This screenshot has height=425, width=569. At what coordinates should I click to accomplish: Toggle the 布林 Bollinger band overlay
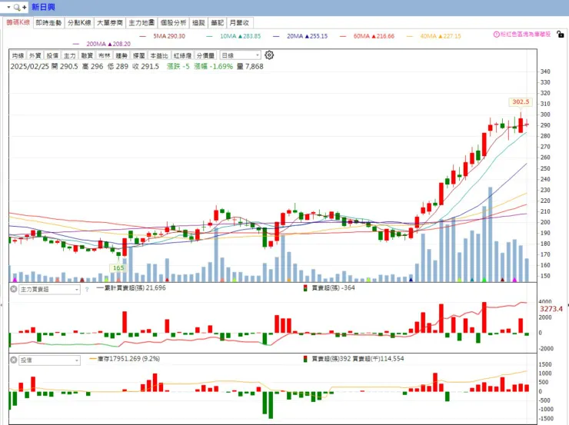104,55
